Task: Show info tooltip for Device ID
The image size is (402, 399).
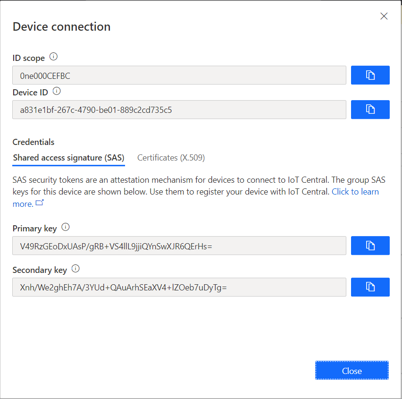Action: (57, 91)
